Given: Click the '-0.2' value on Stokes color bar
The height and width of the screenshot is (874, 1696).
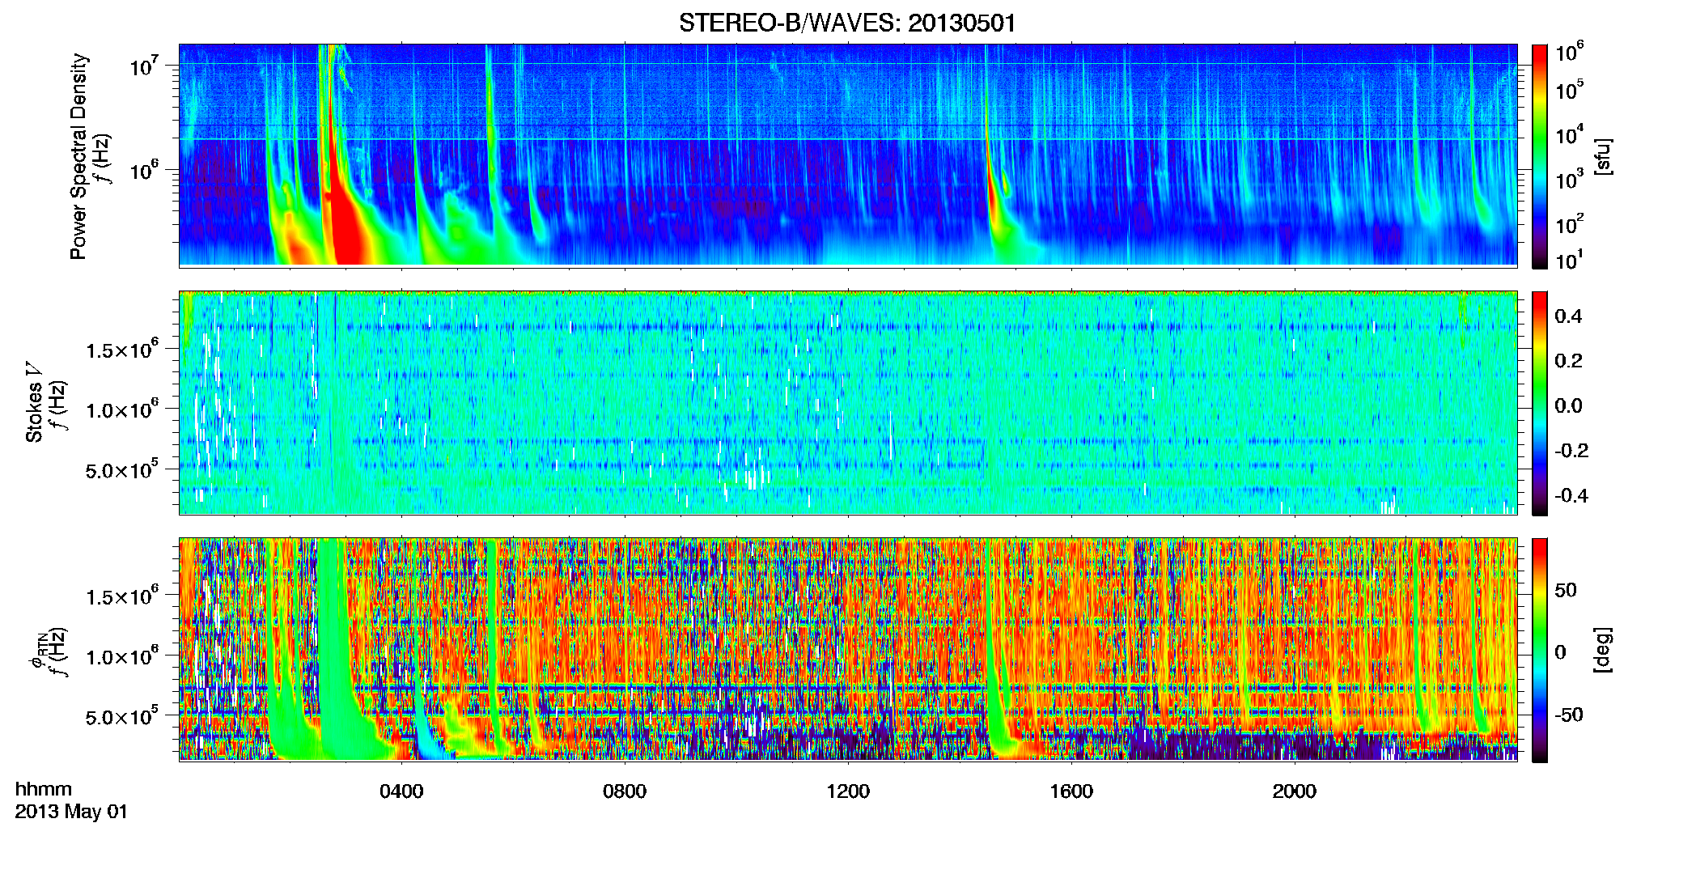Looking at the screenshot, I should click(x=1571, y=451).
